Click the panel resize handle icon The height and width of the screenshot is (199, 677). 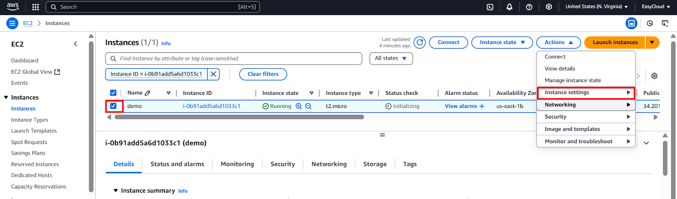[382, 135]
